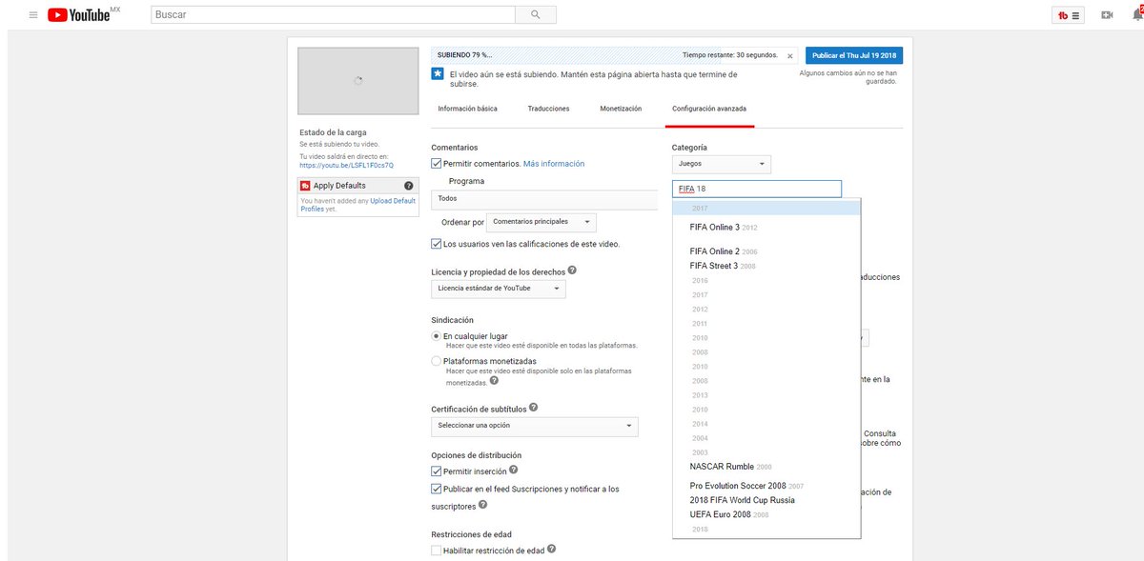The image size is (1144, 561).
Task: Click the video thumbnail placeholder
Action: (x=358, y=81)
